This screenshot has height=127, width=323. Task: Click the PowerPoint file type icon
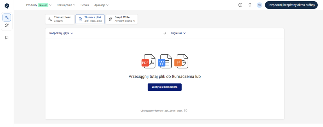pos(181,61)
